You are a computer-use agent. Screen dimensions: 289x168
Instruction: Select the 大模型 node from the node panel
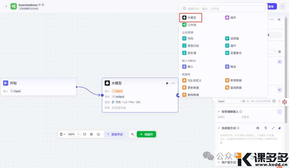pyautogui.click(x=191, y=17)
